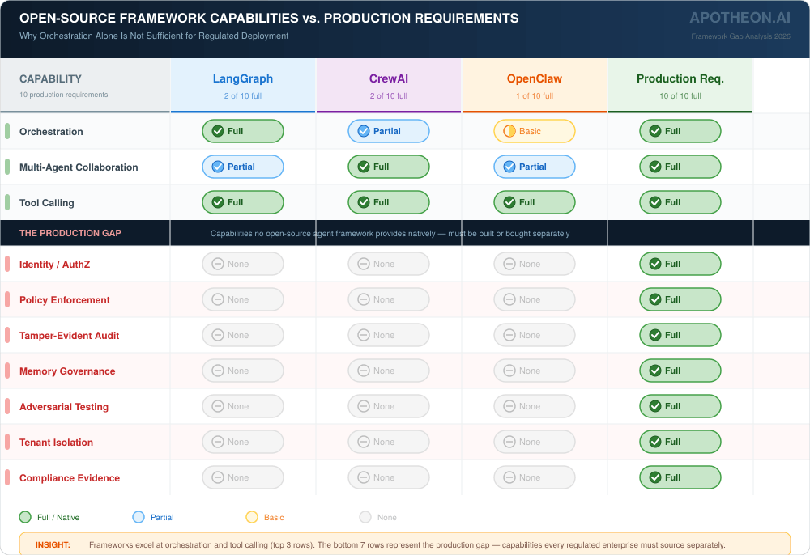Click the minus icon in CrewAI's Policy Enforcement badge
Viewport: 810px width, 555px height.
364,299
